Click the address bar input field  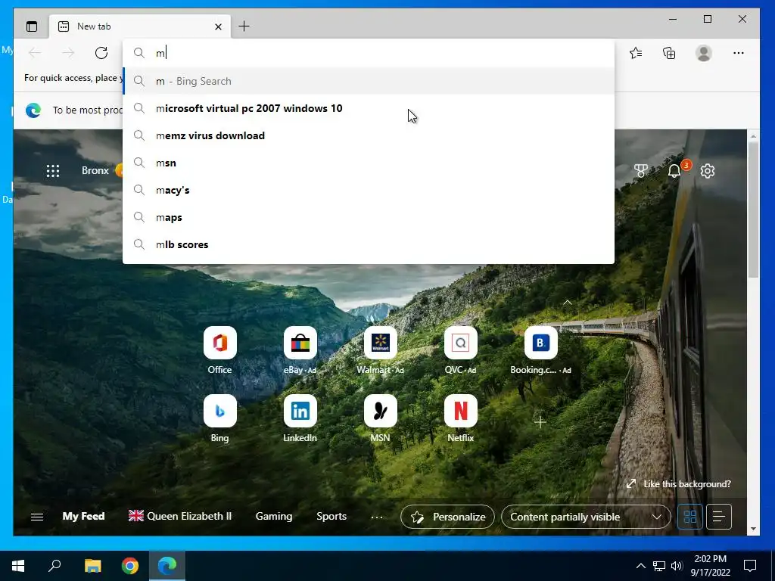coord(369,53)
